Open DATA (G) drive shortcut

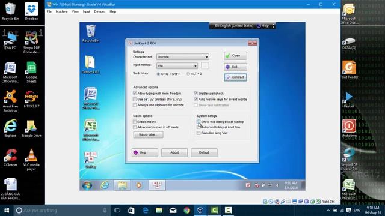349,44
